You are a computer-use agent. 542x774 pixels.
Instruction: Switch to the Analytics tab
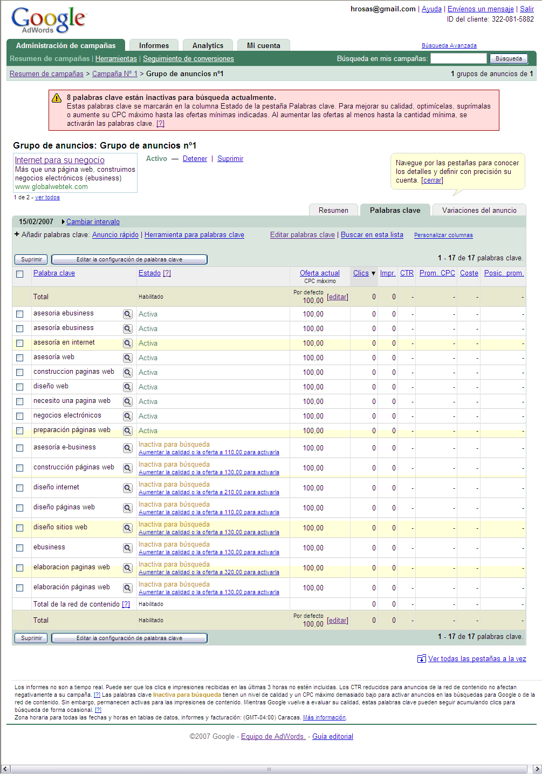(208, 45)
